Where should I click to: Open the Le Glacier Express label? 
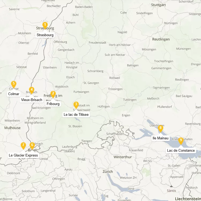point(23,155)
